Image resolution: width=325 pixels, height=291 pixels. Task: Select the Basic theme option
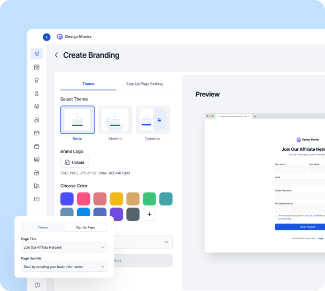pyautogui.click(x=78, y=120)
